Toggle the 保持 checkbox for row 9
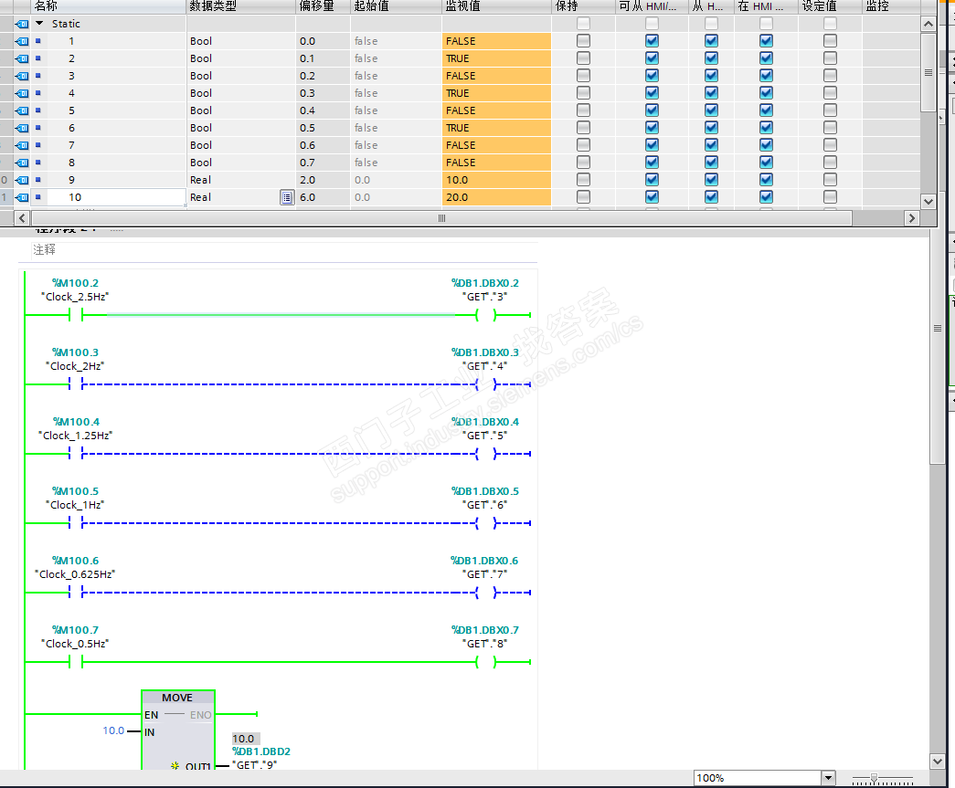 pos(583,180)
